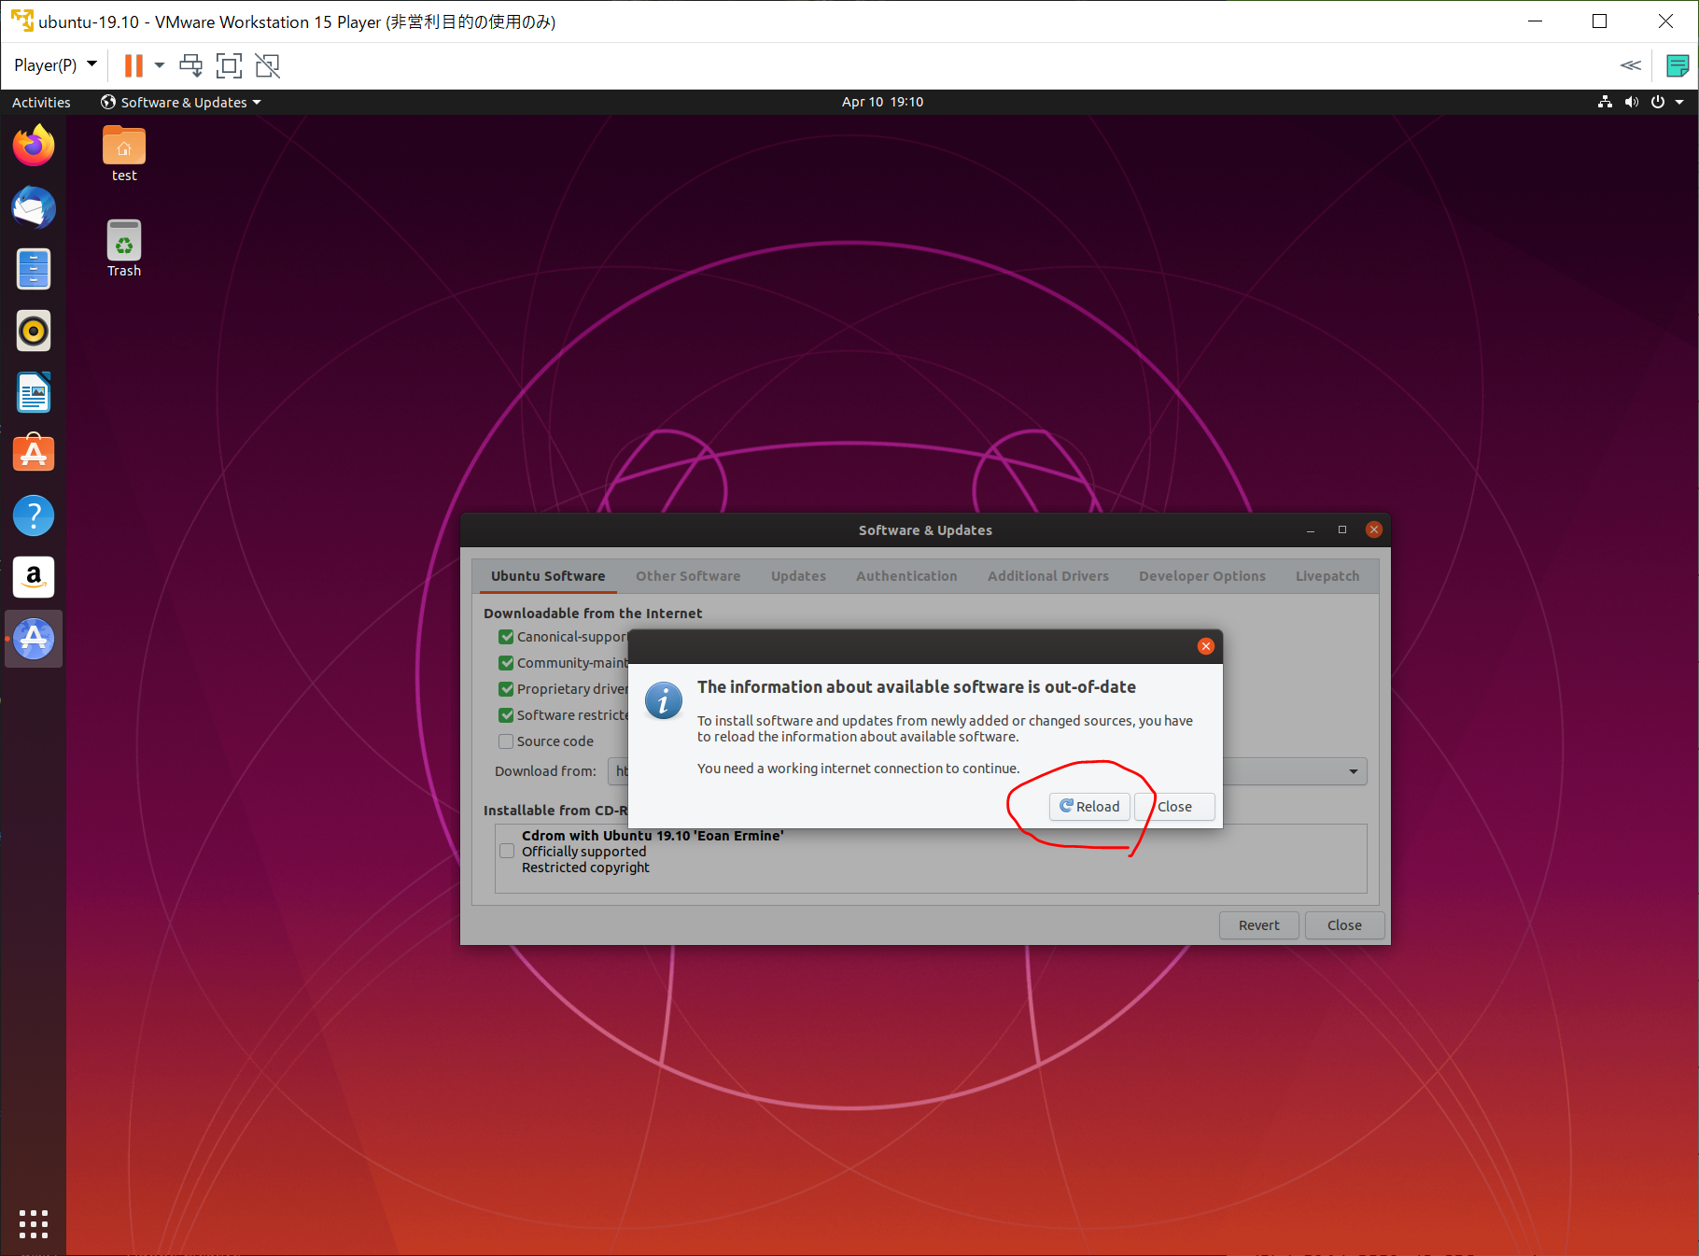
Task: Open the test home folder icon
Action: click(x=124, y=154)
